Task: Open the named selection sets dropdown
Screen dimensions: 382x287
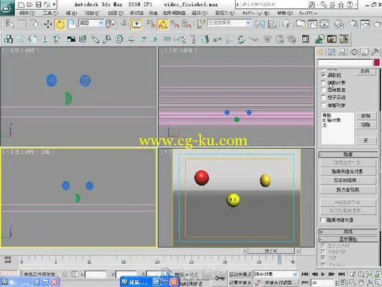Action: (x=229, y=23)
